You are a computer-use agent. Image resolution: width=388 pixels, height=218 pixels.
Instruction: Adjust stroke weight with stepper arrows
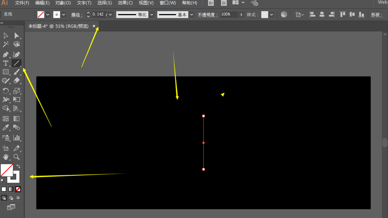(88, 15)
